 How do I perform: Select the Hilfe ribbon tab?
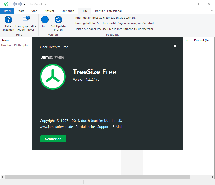coord(85,11)
